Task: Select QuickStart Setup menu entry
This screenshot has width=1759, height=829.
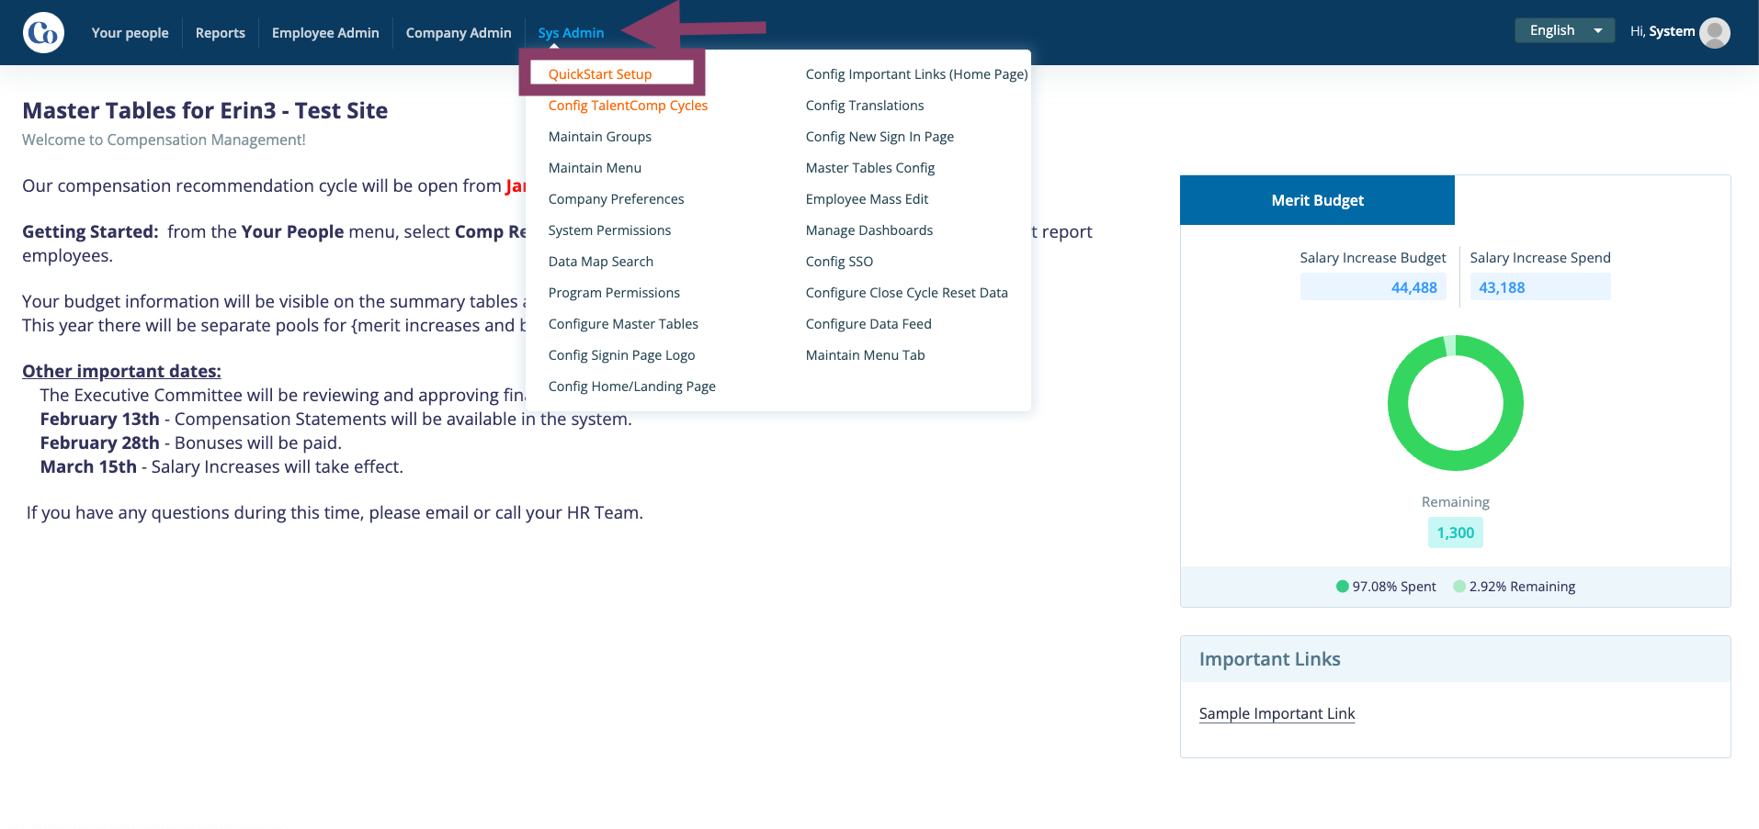Action: click(x=600, y=74)
